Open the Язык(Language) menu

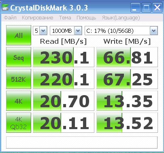(x=121, y=18)
